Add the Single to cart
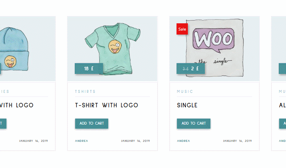 coord(193,123)
